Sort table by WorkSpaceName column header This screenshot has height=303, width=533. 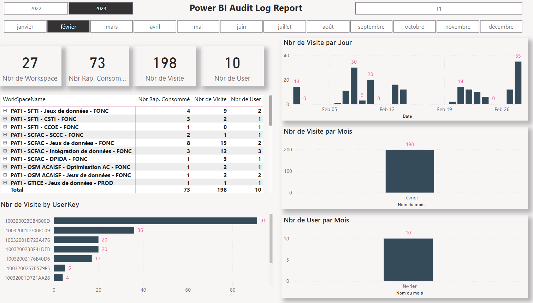pos(24,99)
